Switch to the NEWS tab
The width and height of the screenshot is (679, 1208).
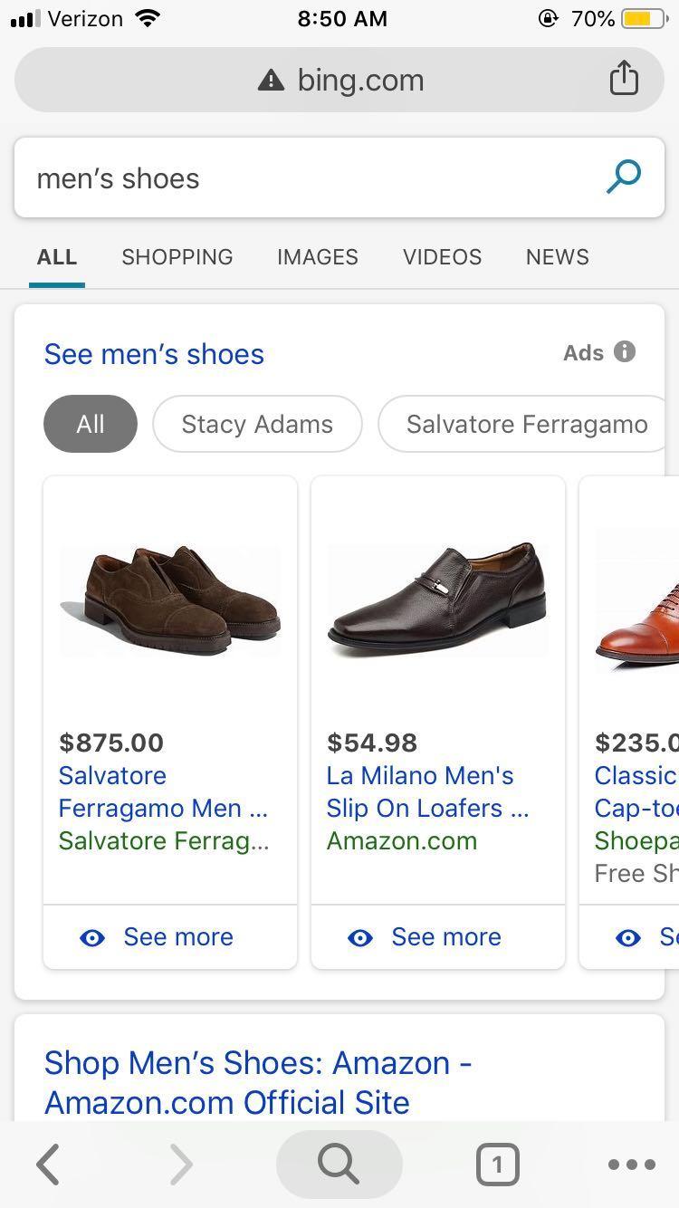click(x=557, y=257)
